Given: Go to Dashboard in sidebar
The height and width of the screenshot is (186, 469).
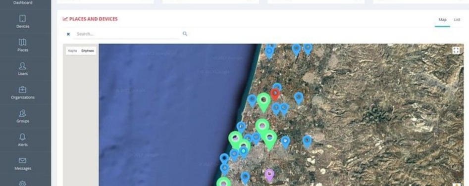Looking at the screenshot, I should [x=22, y=2].
